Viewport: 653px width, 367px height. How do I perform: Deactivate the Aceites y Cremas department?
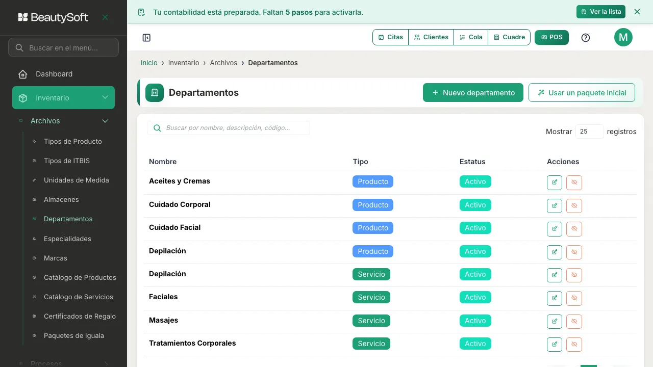(574, 182)
